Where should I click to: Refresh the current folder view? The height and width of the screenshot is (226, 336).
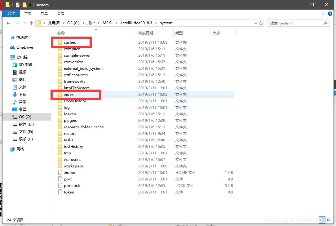pyautogui.click(x=261, y=23)
